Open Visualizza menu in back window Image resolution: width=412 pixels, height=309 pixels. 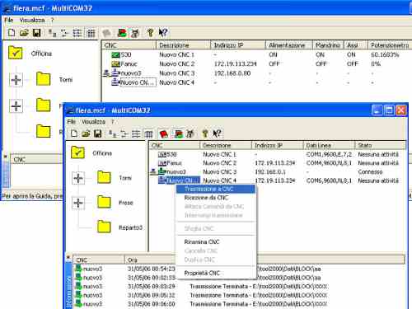tap(32, 20)
